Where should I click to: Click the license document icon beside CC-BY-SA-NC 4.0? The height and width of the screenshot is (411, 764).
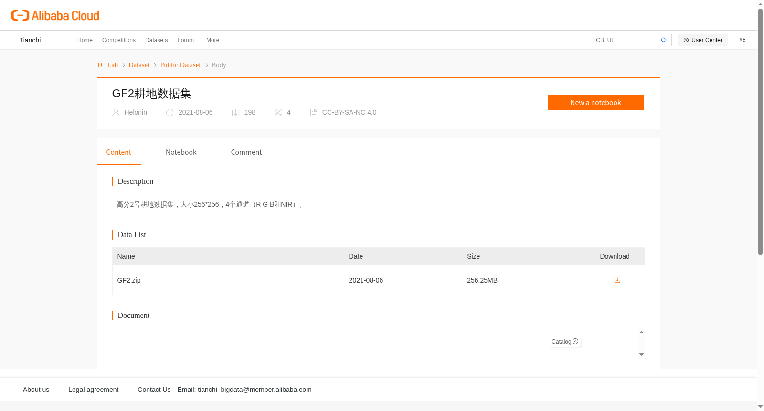click(x=314, y=113)
